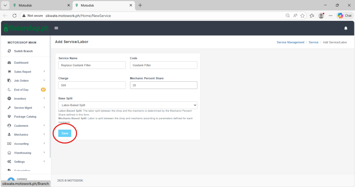Expand the Job Orders submenu arrow
355x187 pixels.
(44, 81)
